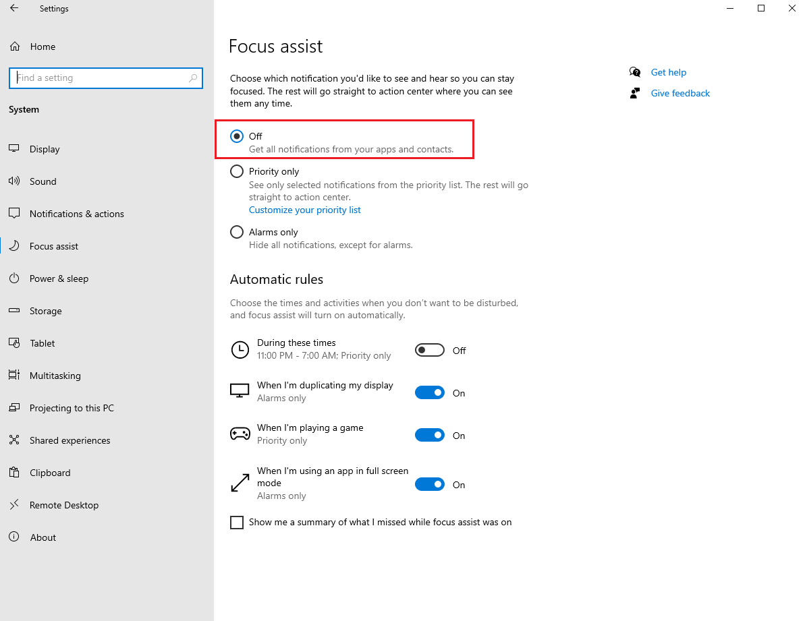This screenshot has height=621, width=805.
Task: Maximize the Settings window
Action: [761, 8]
